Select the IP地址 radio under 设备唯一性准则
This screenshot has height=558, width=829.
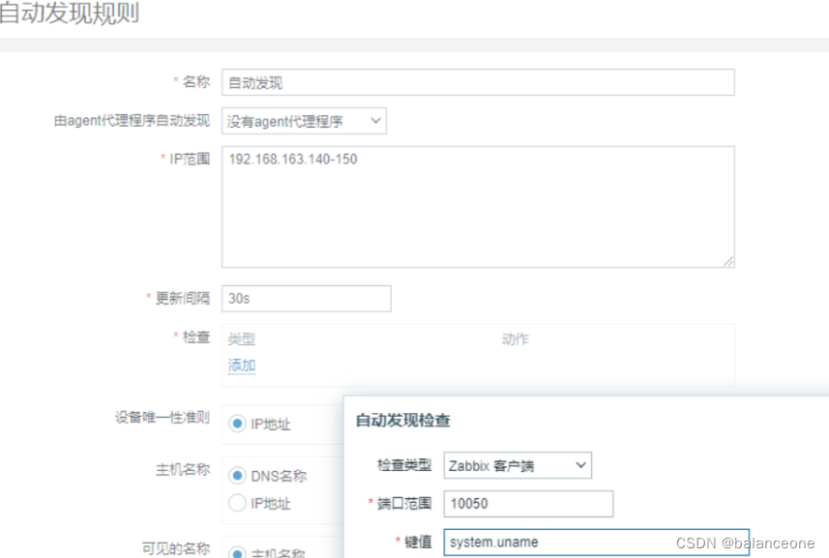(237, 424)
